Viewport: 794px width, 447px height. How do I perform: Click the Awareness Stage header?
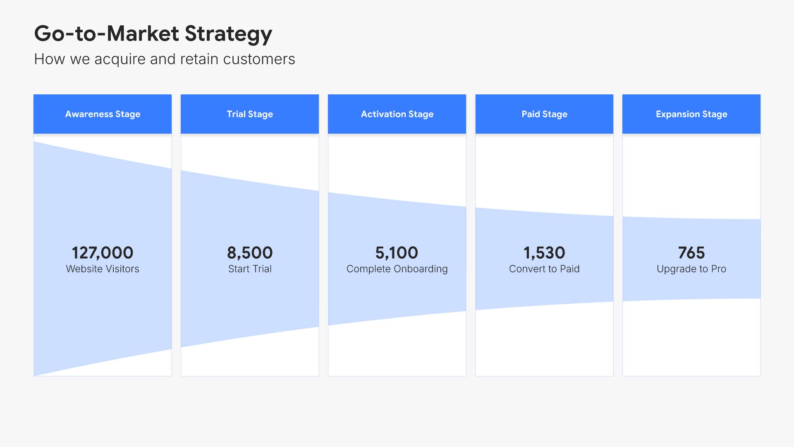coord(103,114)
